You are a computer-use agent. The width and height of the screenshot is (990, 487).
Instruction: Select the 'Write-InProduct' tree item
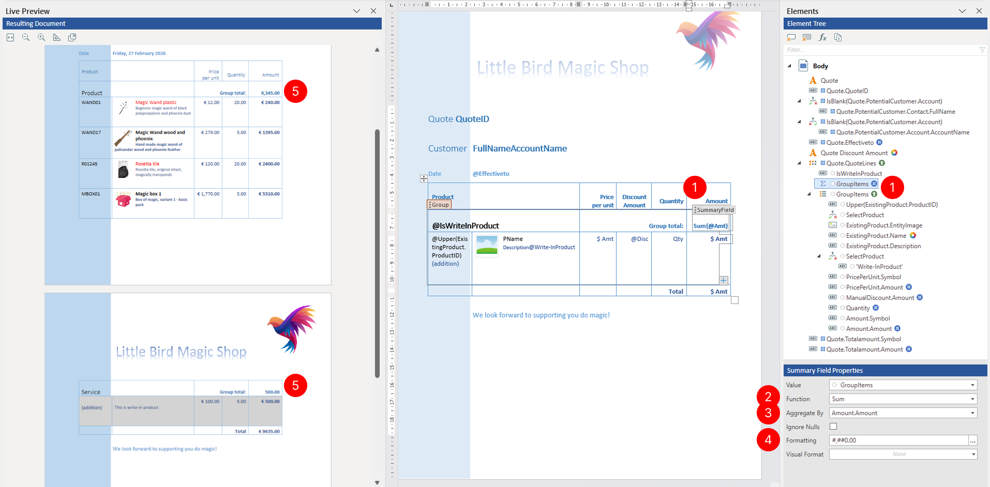[x=879, y=266]
